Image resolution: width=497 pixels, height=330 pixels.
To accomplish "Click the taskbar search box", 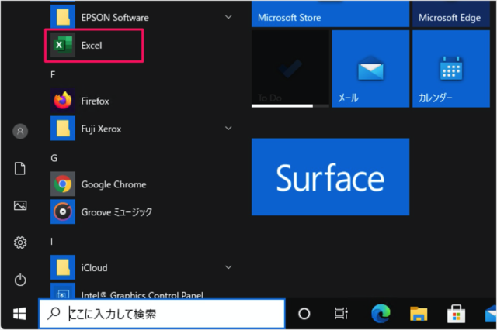I will tap(162, 314).
